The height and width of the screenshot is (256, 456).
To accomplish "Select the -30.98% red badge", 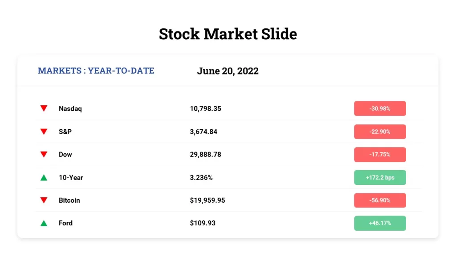I will pyautogui.click(x=380, y=108).
